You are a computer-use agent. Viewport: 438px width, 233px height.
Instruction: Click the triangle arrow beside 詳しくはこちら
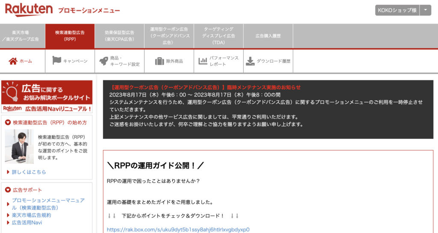8,172
